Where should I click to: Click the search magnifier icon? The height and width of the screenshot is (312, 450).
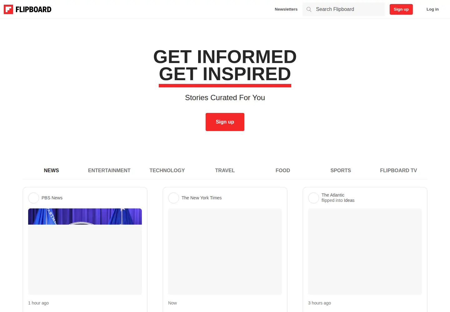pos(309,9)
